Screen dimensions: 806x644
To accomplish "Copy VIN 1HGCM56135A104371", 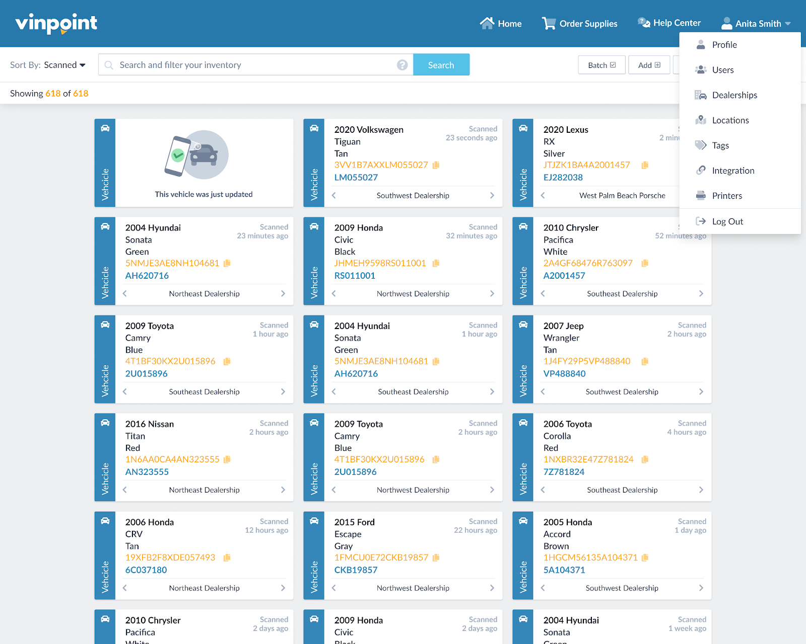I will (645, 557).
